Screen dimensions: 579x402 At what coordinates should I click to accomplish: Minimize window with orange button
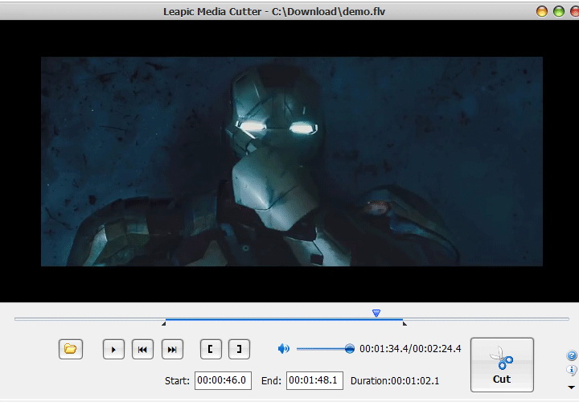[x=542, y=11]
